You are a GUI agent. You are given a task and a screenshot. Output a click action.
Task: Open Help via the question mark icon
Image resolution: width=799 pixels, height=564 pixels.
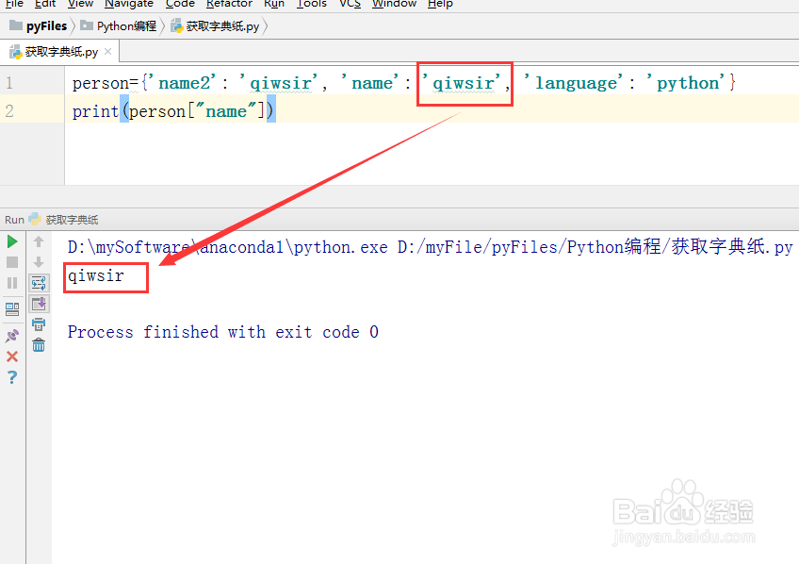coord(12,377)
